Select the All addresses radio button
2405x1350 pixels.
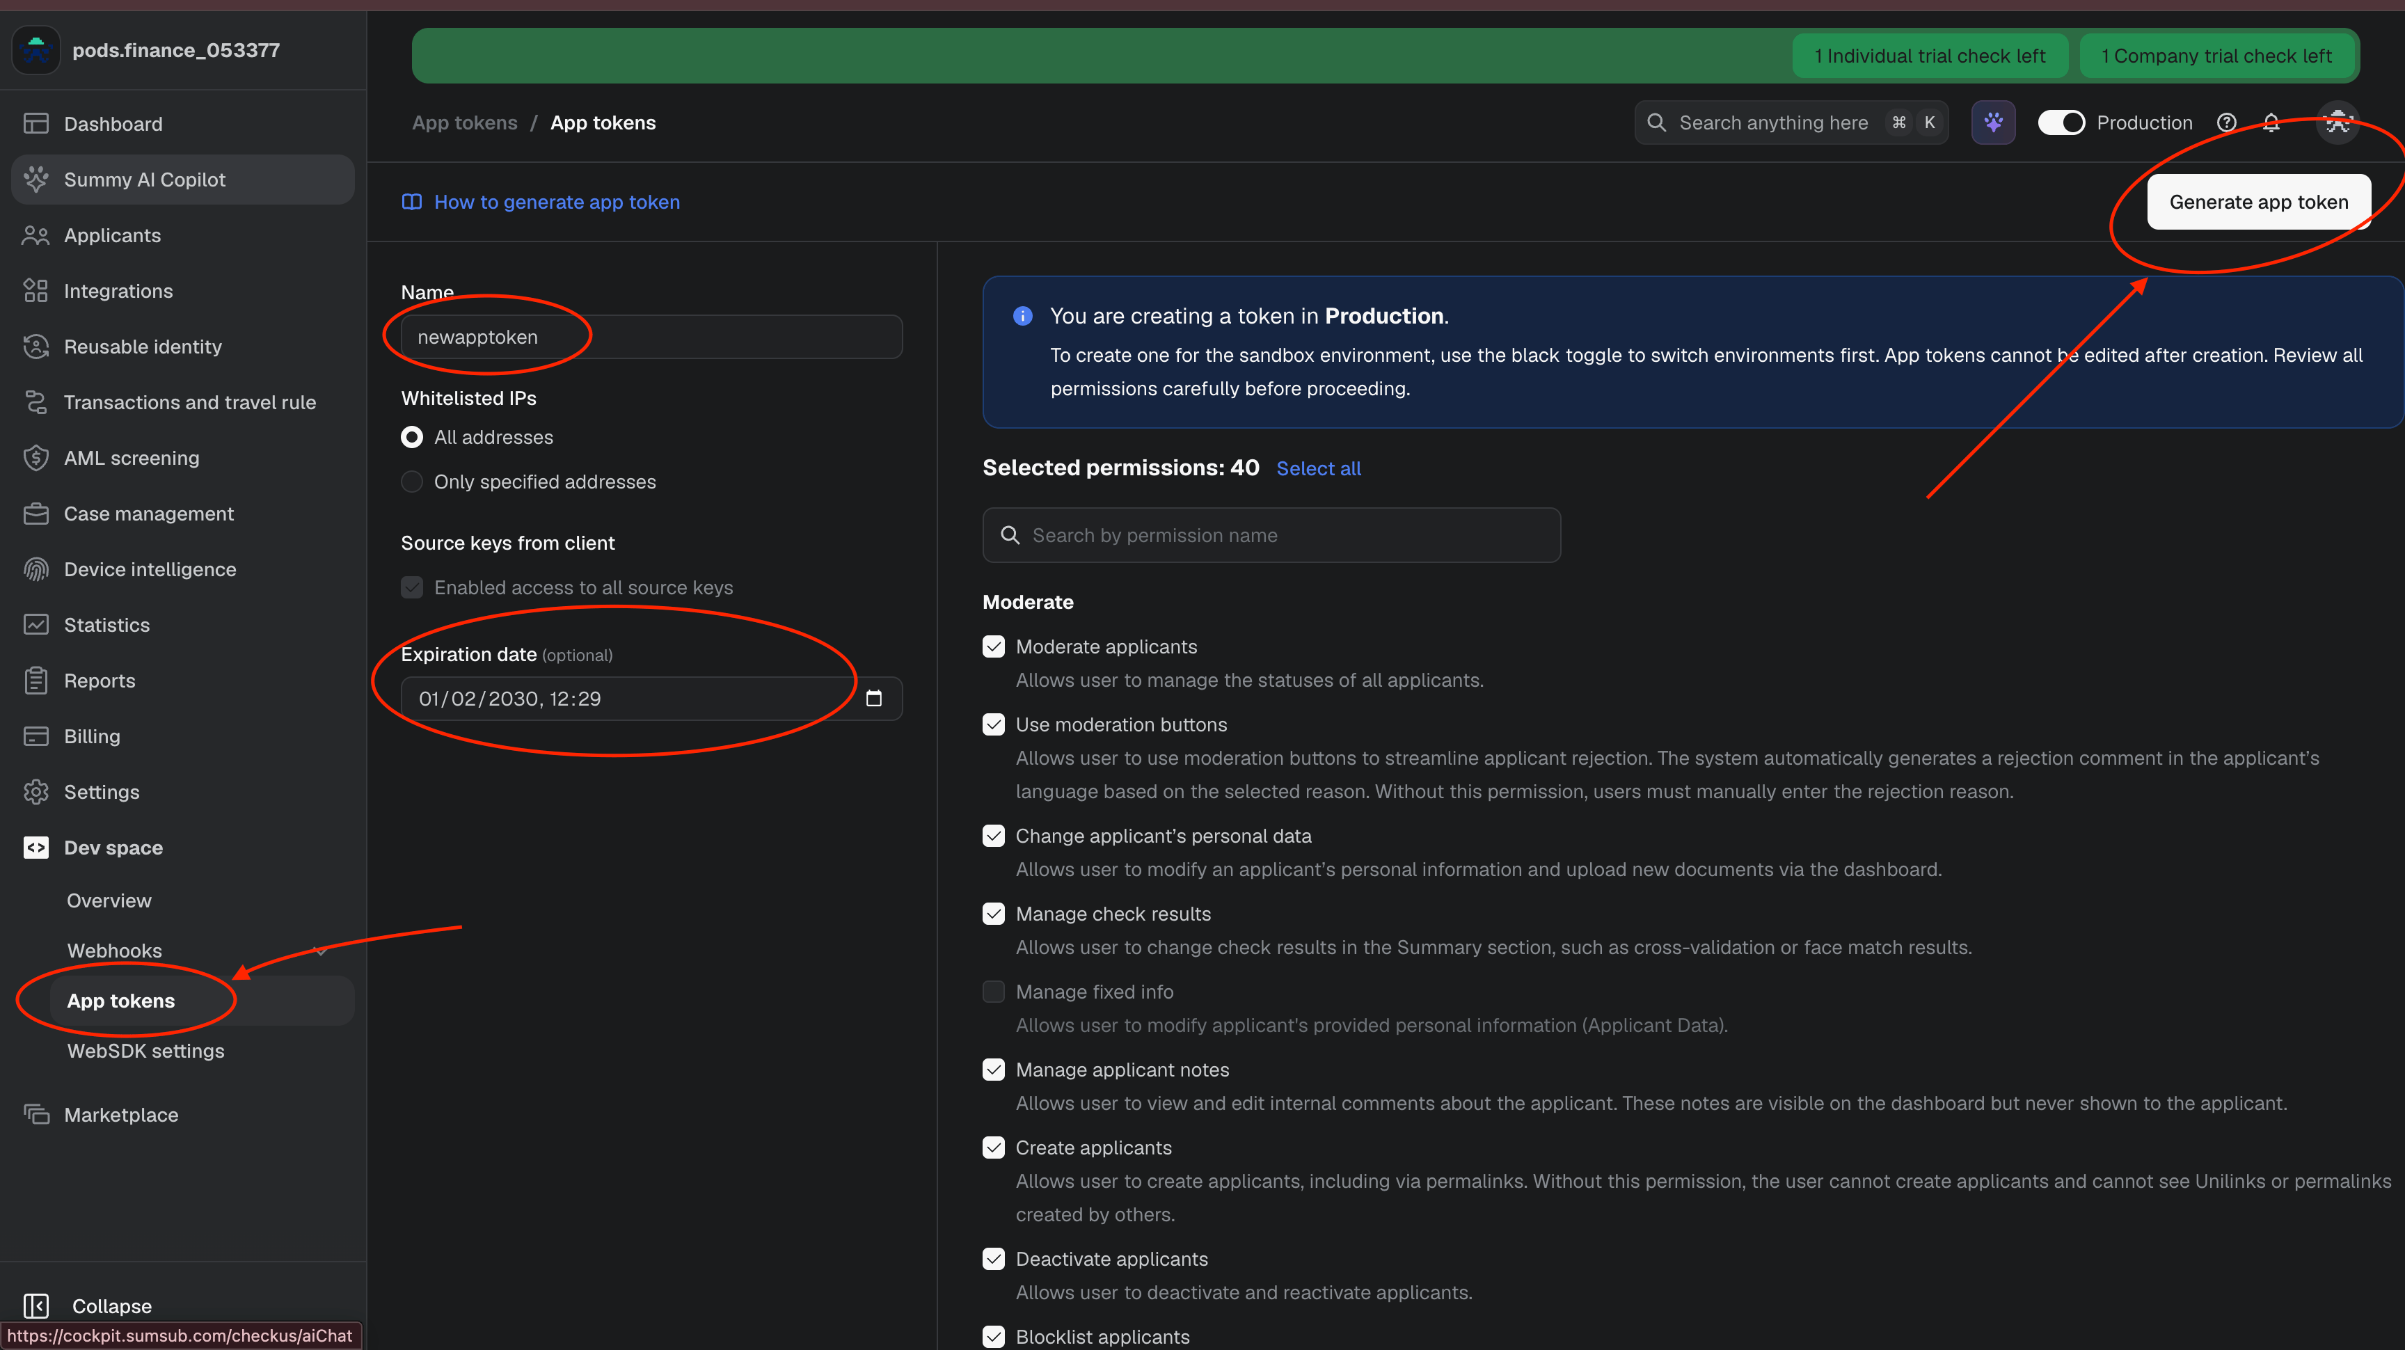[x=411, y=437]
